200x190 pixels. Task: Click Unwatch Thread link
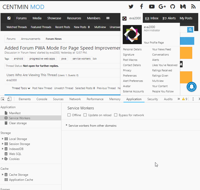tap(64, 88)
